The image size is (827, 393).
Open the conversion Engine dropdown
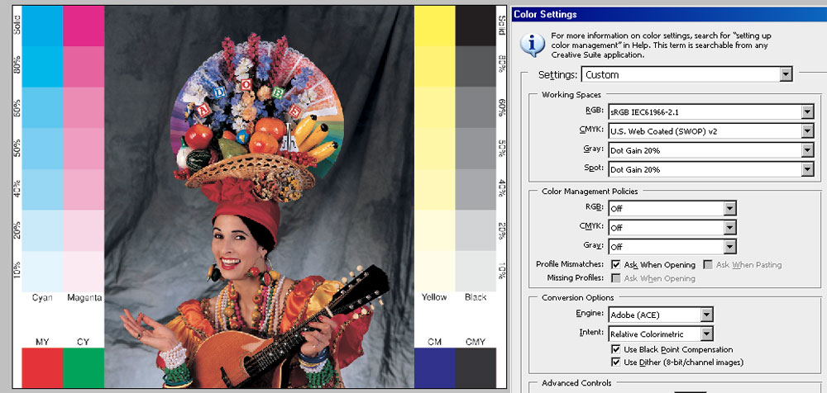point(660,315)
